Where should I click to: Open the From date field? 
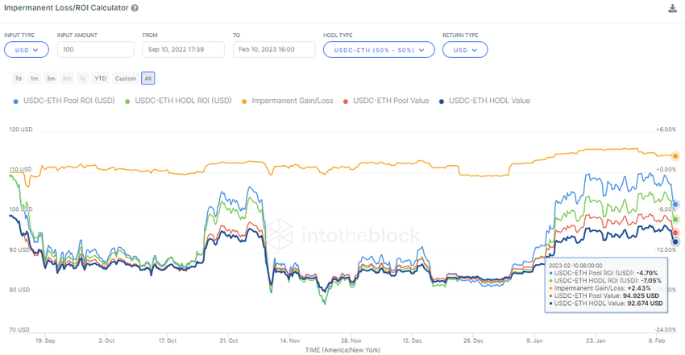185,50
